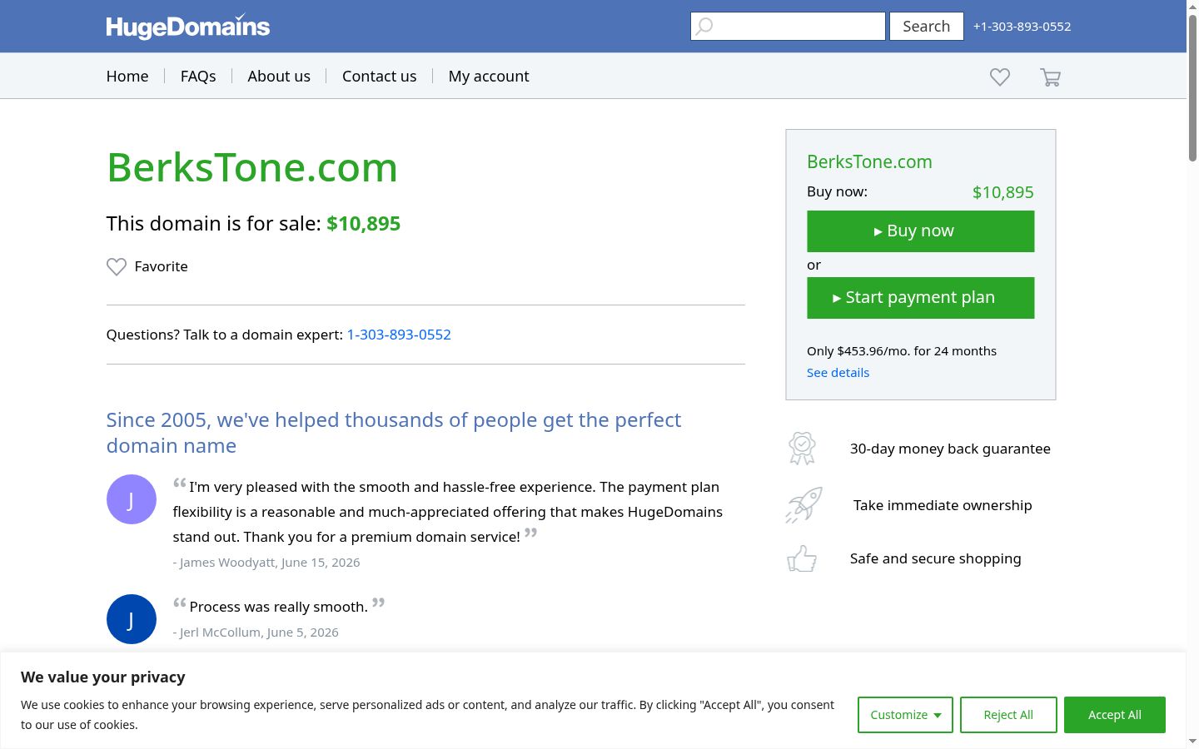Open the shopping cart icon
This screenshot has width=1199, height=749.
pyautogui.click(x=1050, y=77)
